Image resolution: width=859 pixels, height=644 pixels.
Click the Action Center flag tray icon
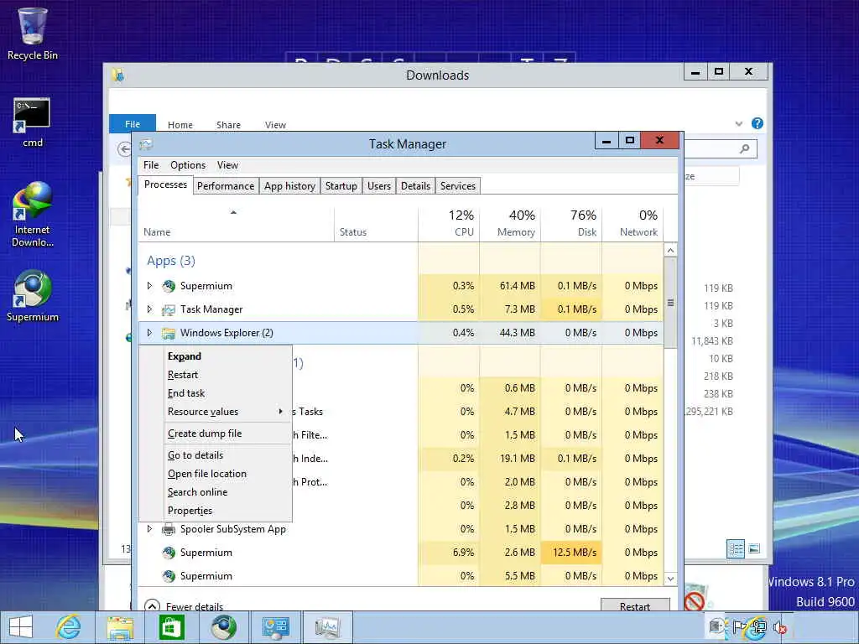click(x=739, y=627)
